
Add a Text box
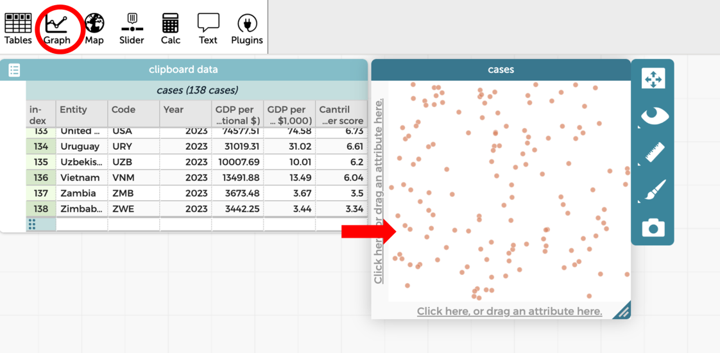208,29
